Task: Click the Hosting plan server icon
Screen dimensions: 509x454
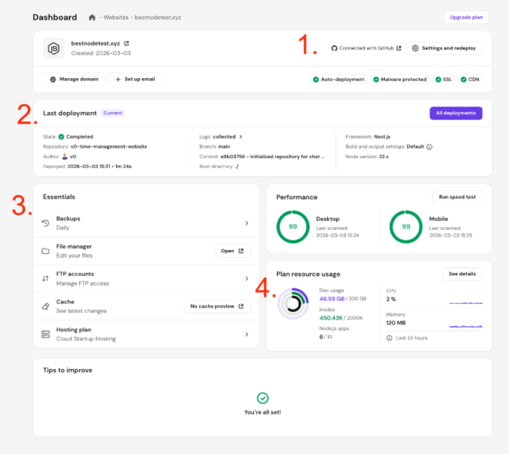Action: click(x=45, y=334)
